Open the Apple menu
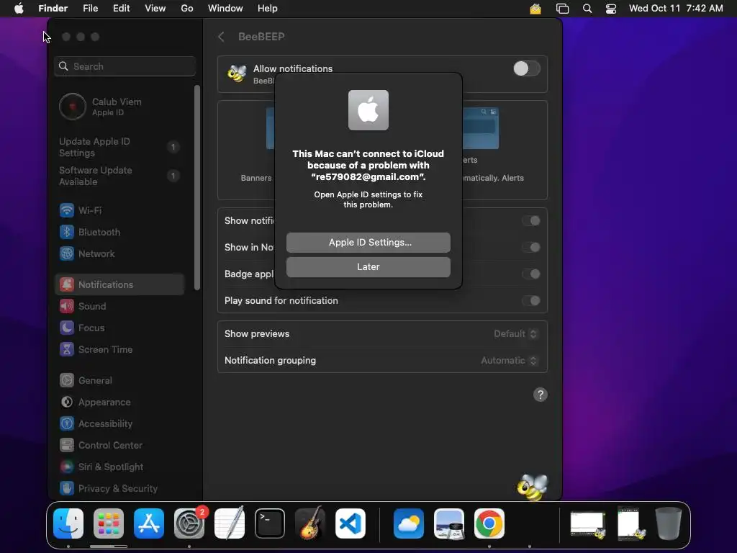 [x=19, y=9]
